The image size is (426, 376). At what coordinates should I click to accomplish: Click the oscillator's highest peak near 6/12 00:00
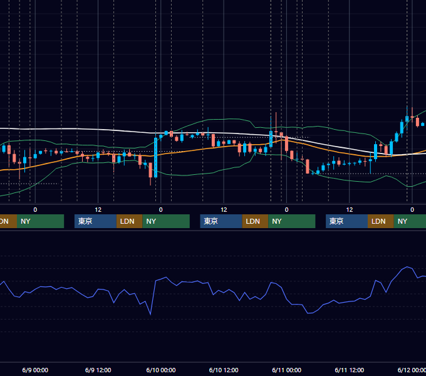407,267
